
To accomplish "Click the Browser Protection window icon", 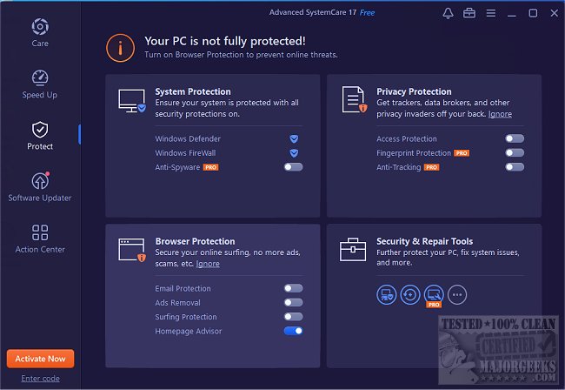I will (x=132, y=250).
